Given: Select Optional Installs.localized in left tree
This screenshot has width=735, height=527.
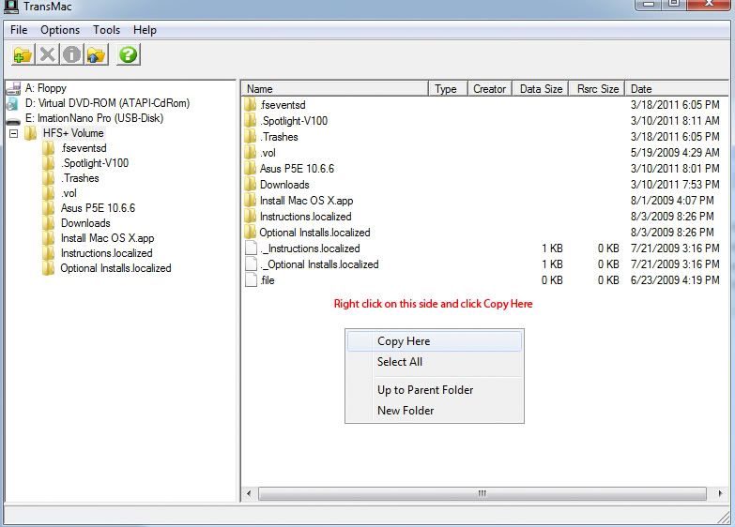Looking at the screenshot, I should (115, 268).
